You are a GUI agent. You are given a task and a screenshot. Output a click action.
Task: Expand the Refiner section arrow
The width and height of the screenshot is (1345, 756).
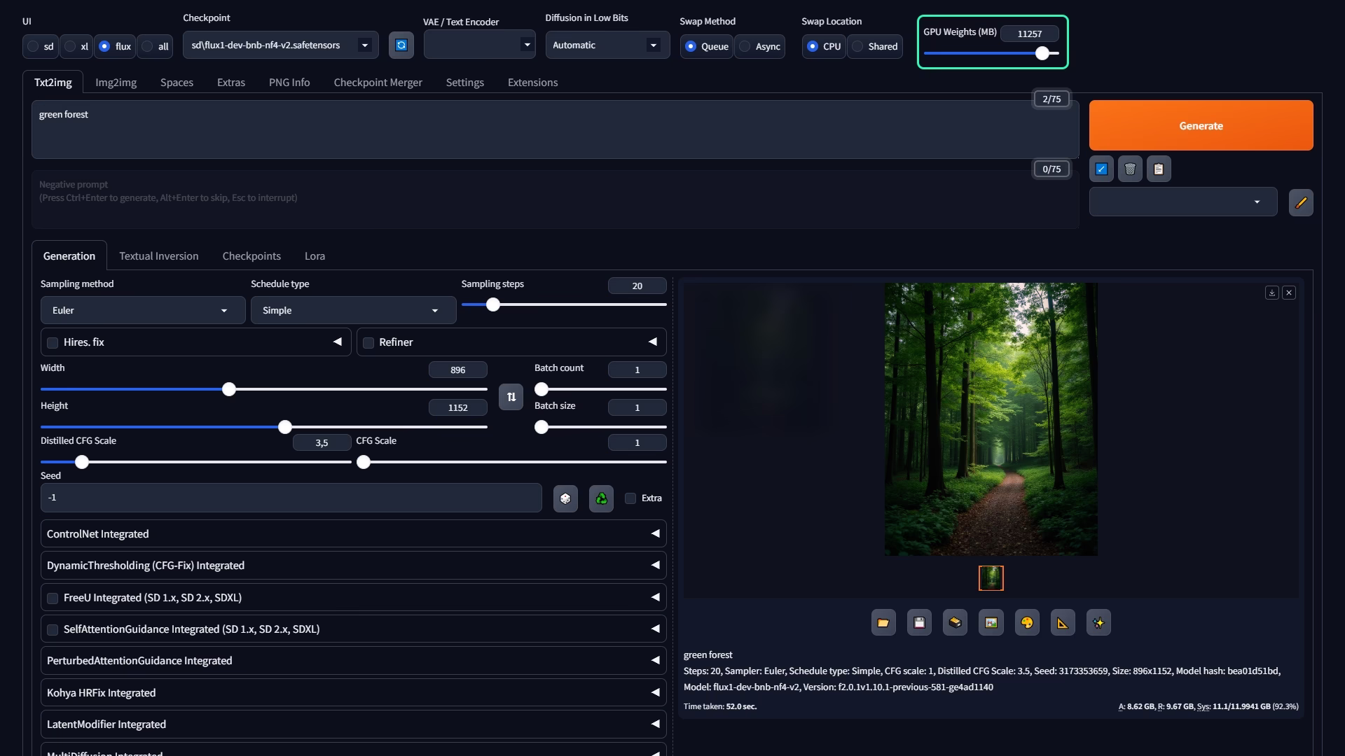click(653, 342)
